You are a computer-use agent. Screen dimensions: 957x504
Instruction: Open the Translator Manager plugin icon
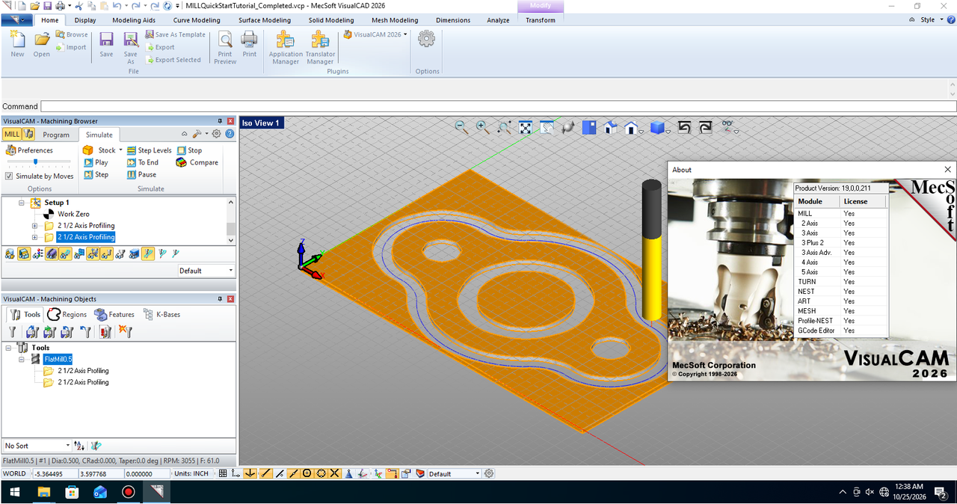320,47
